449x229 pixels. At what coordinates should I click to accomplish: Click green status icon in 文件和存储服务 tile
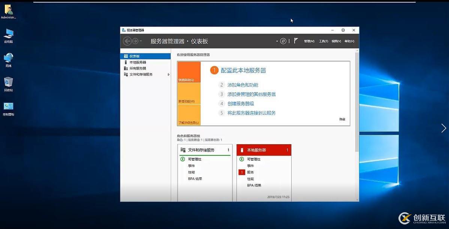pos(183,159)
